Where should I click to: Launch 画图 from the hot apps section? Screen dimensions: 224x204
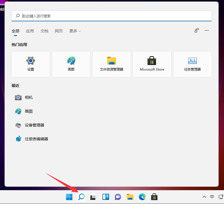(71, 64)
